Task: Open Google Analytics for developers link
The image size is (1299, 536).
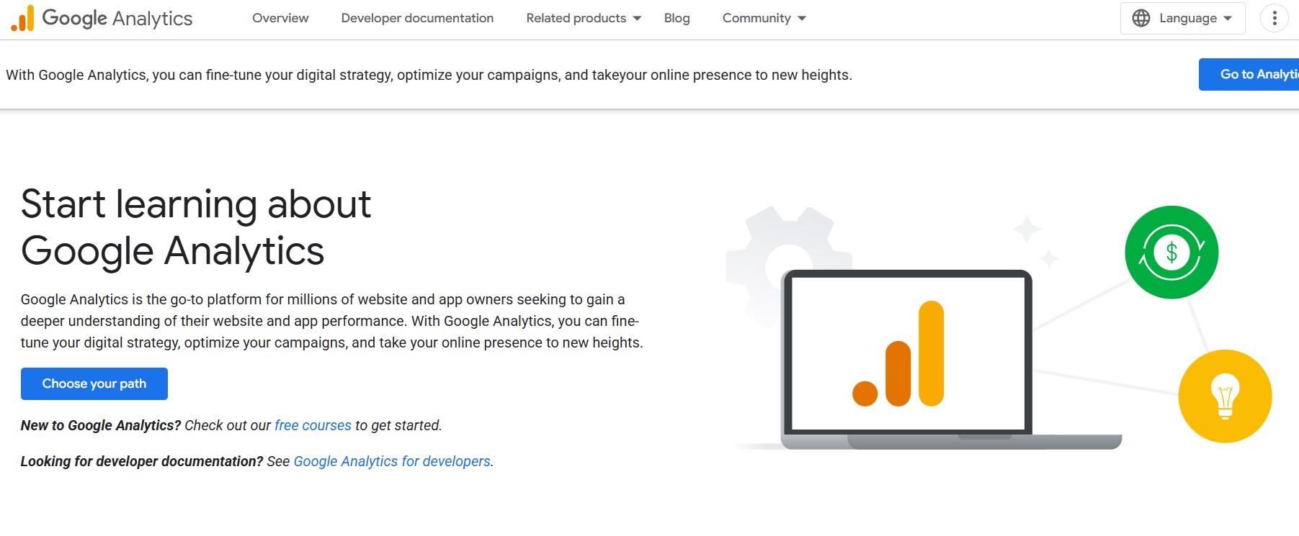Action: (392, 461)
